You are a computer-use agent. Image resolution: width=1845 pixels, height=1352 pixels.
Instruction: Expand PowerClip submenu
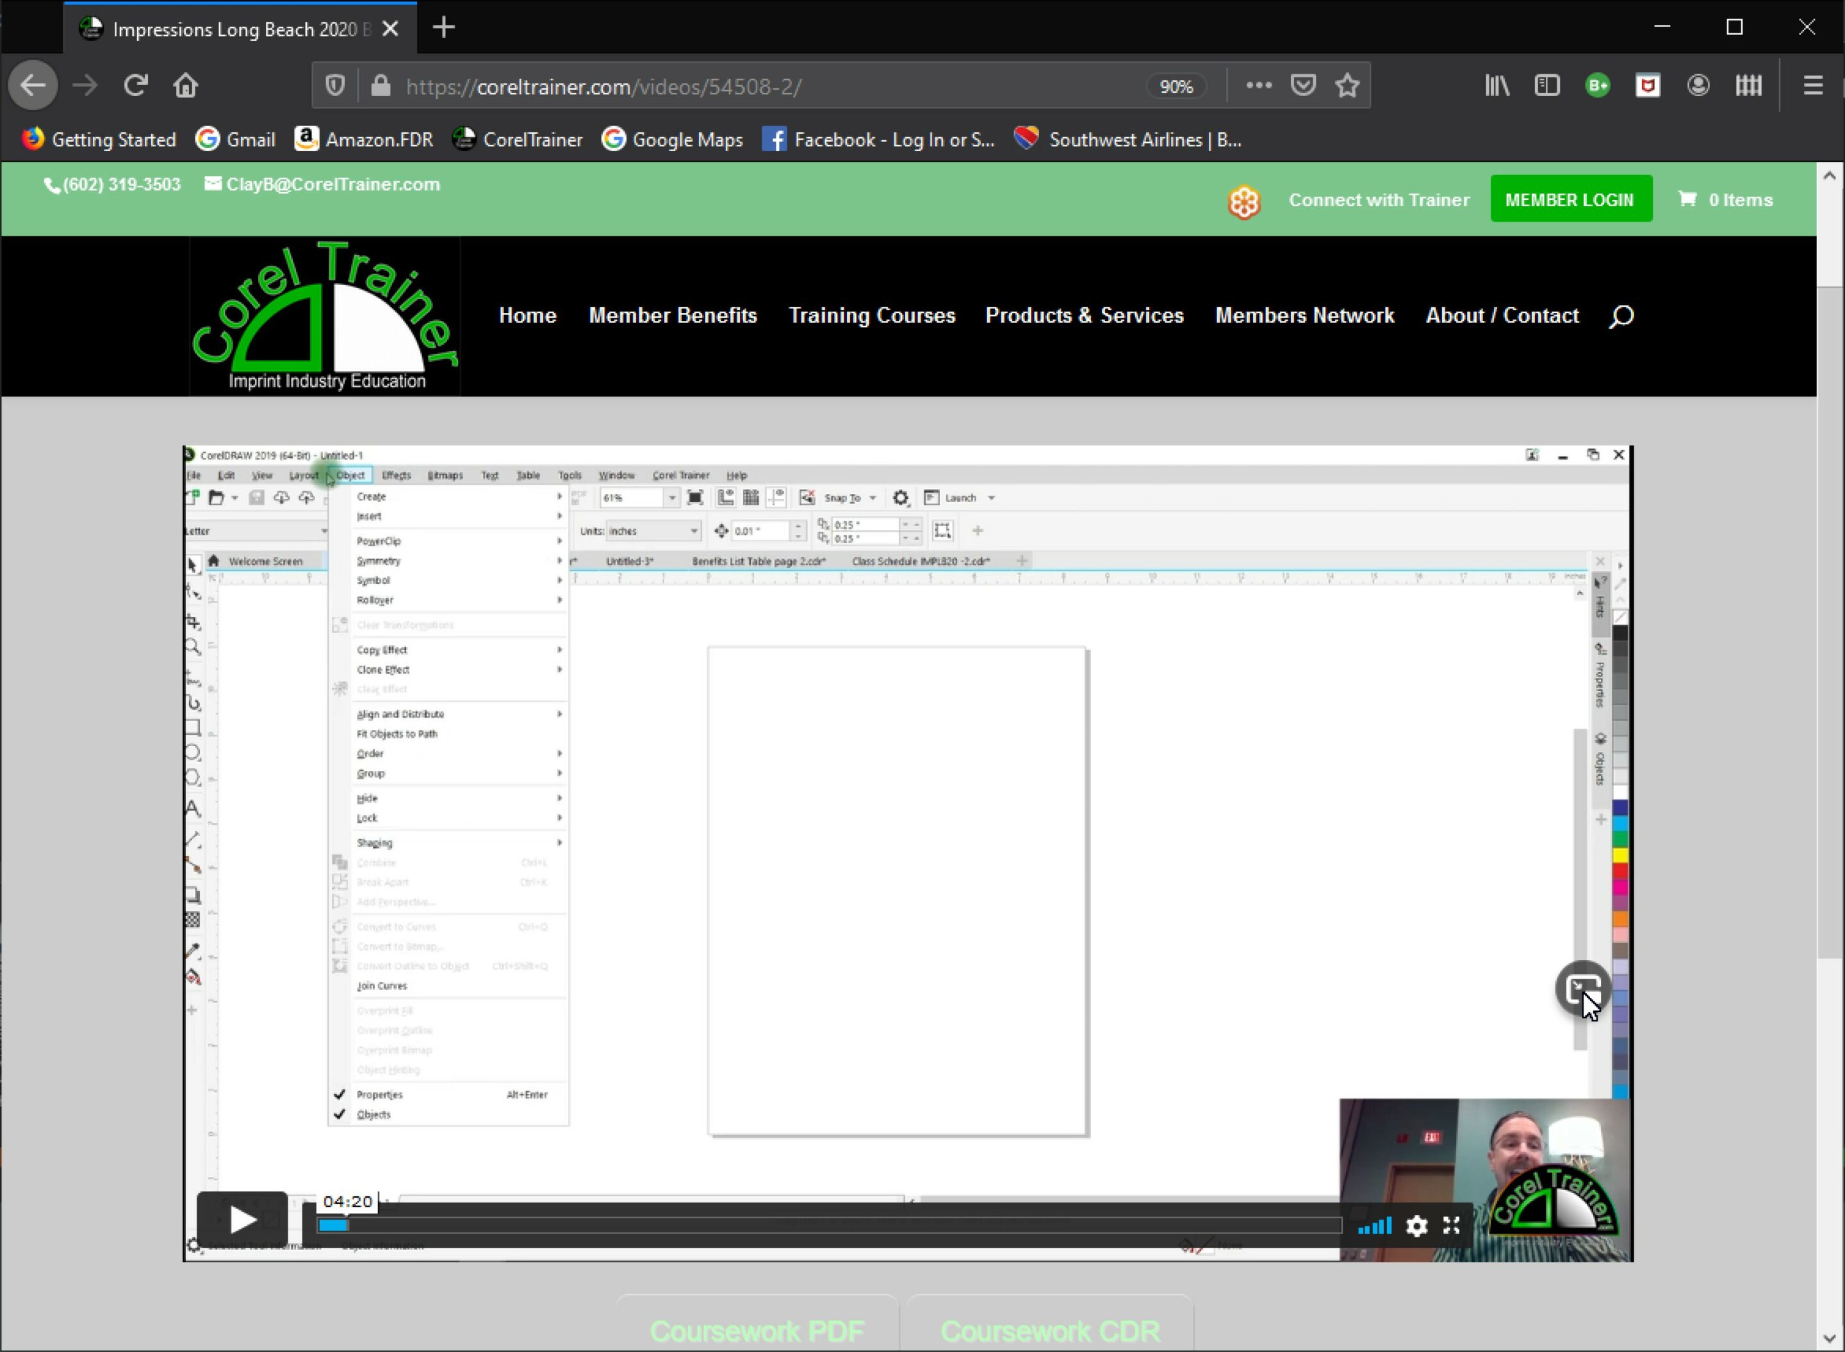tap(448, 541)
